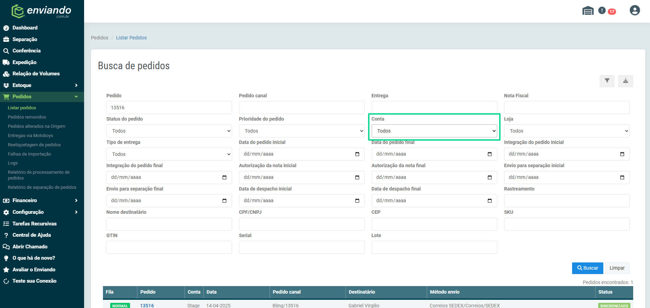This screenshot has width=650, height=308.
Task: Click the Buscar button
Action: tap(588, 268)
